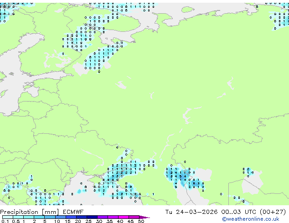Select the 30–35 mm purple legend swatch

tap(102, 217)
